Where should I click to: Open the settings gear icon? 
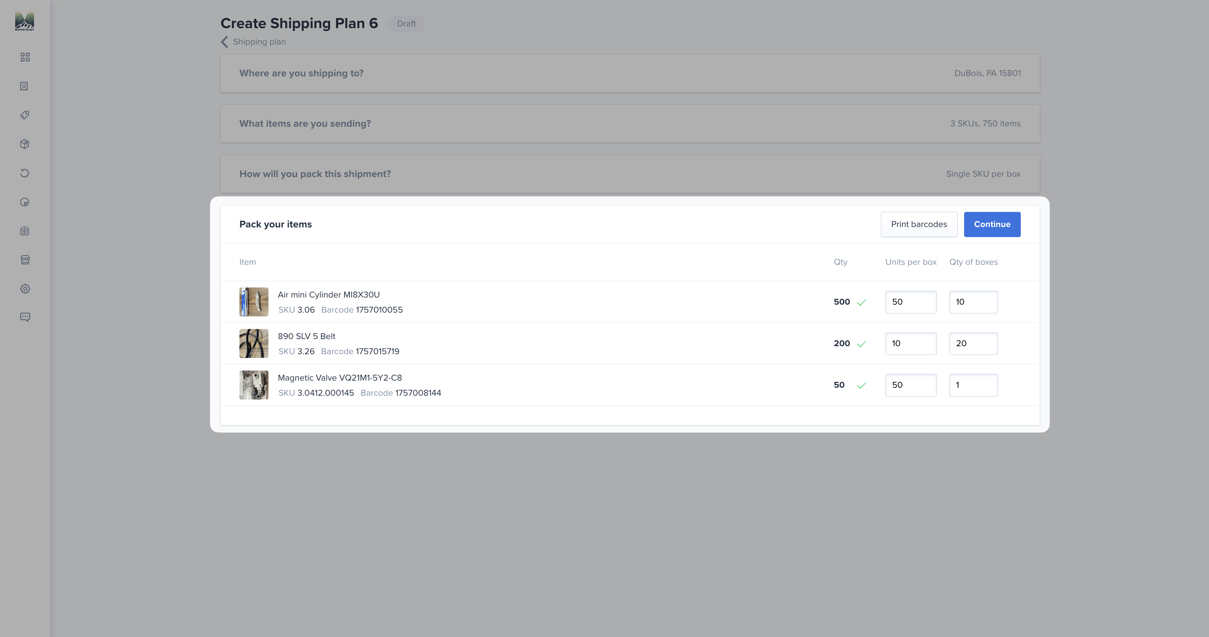(25, 289)
